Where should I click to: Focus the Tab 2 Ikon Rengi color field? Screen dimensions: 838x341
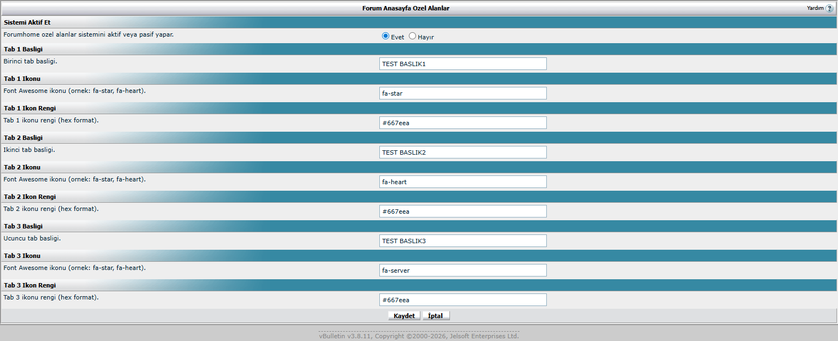(463, 211)
